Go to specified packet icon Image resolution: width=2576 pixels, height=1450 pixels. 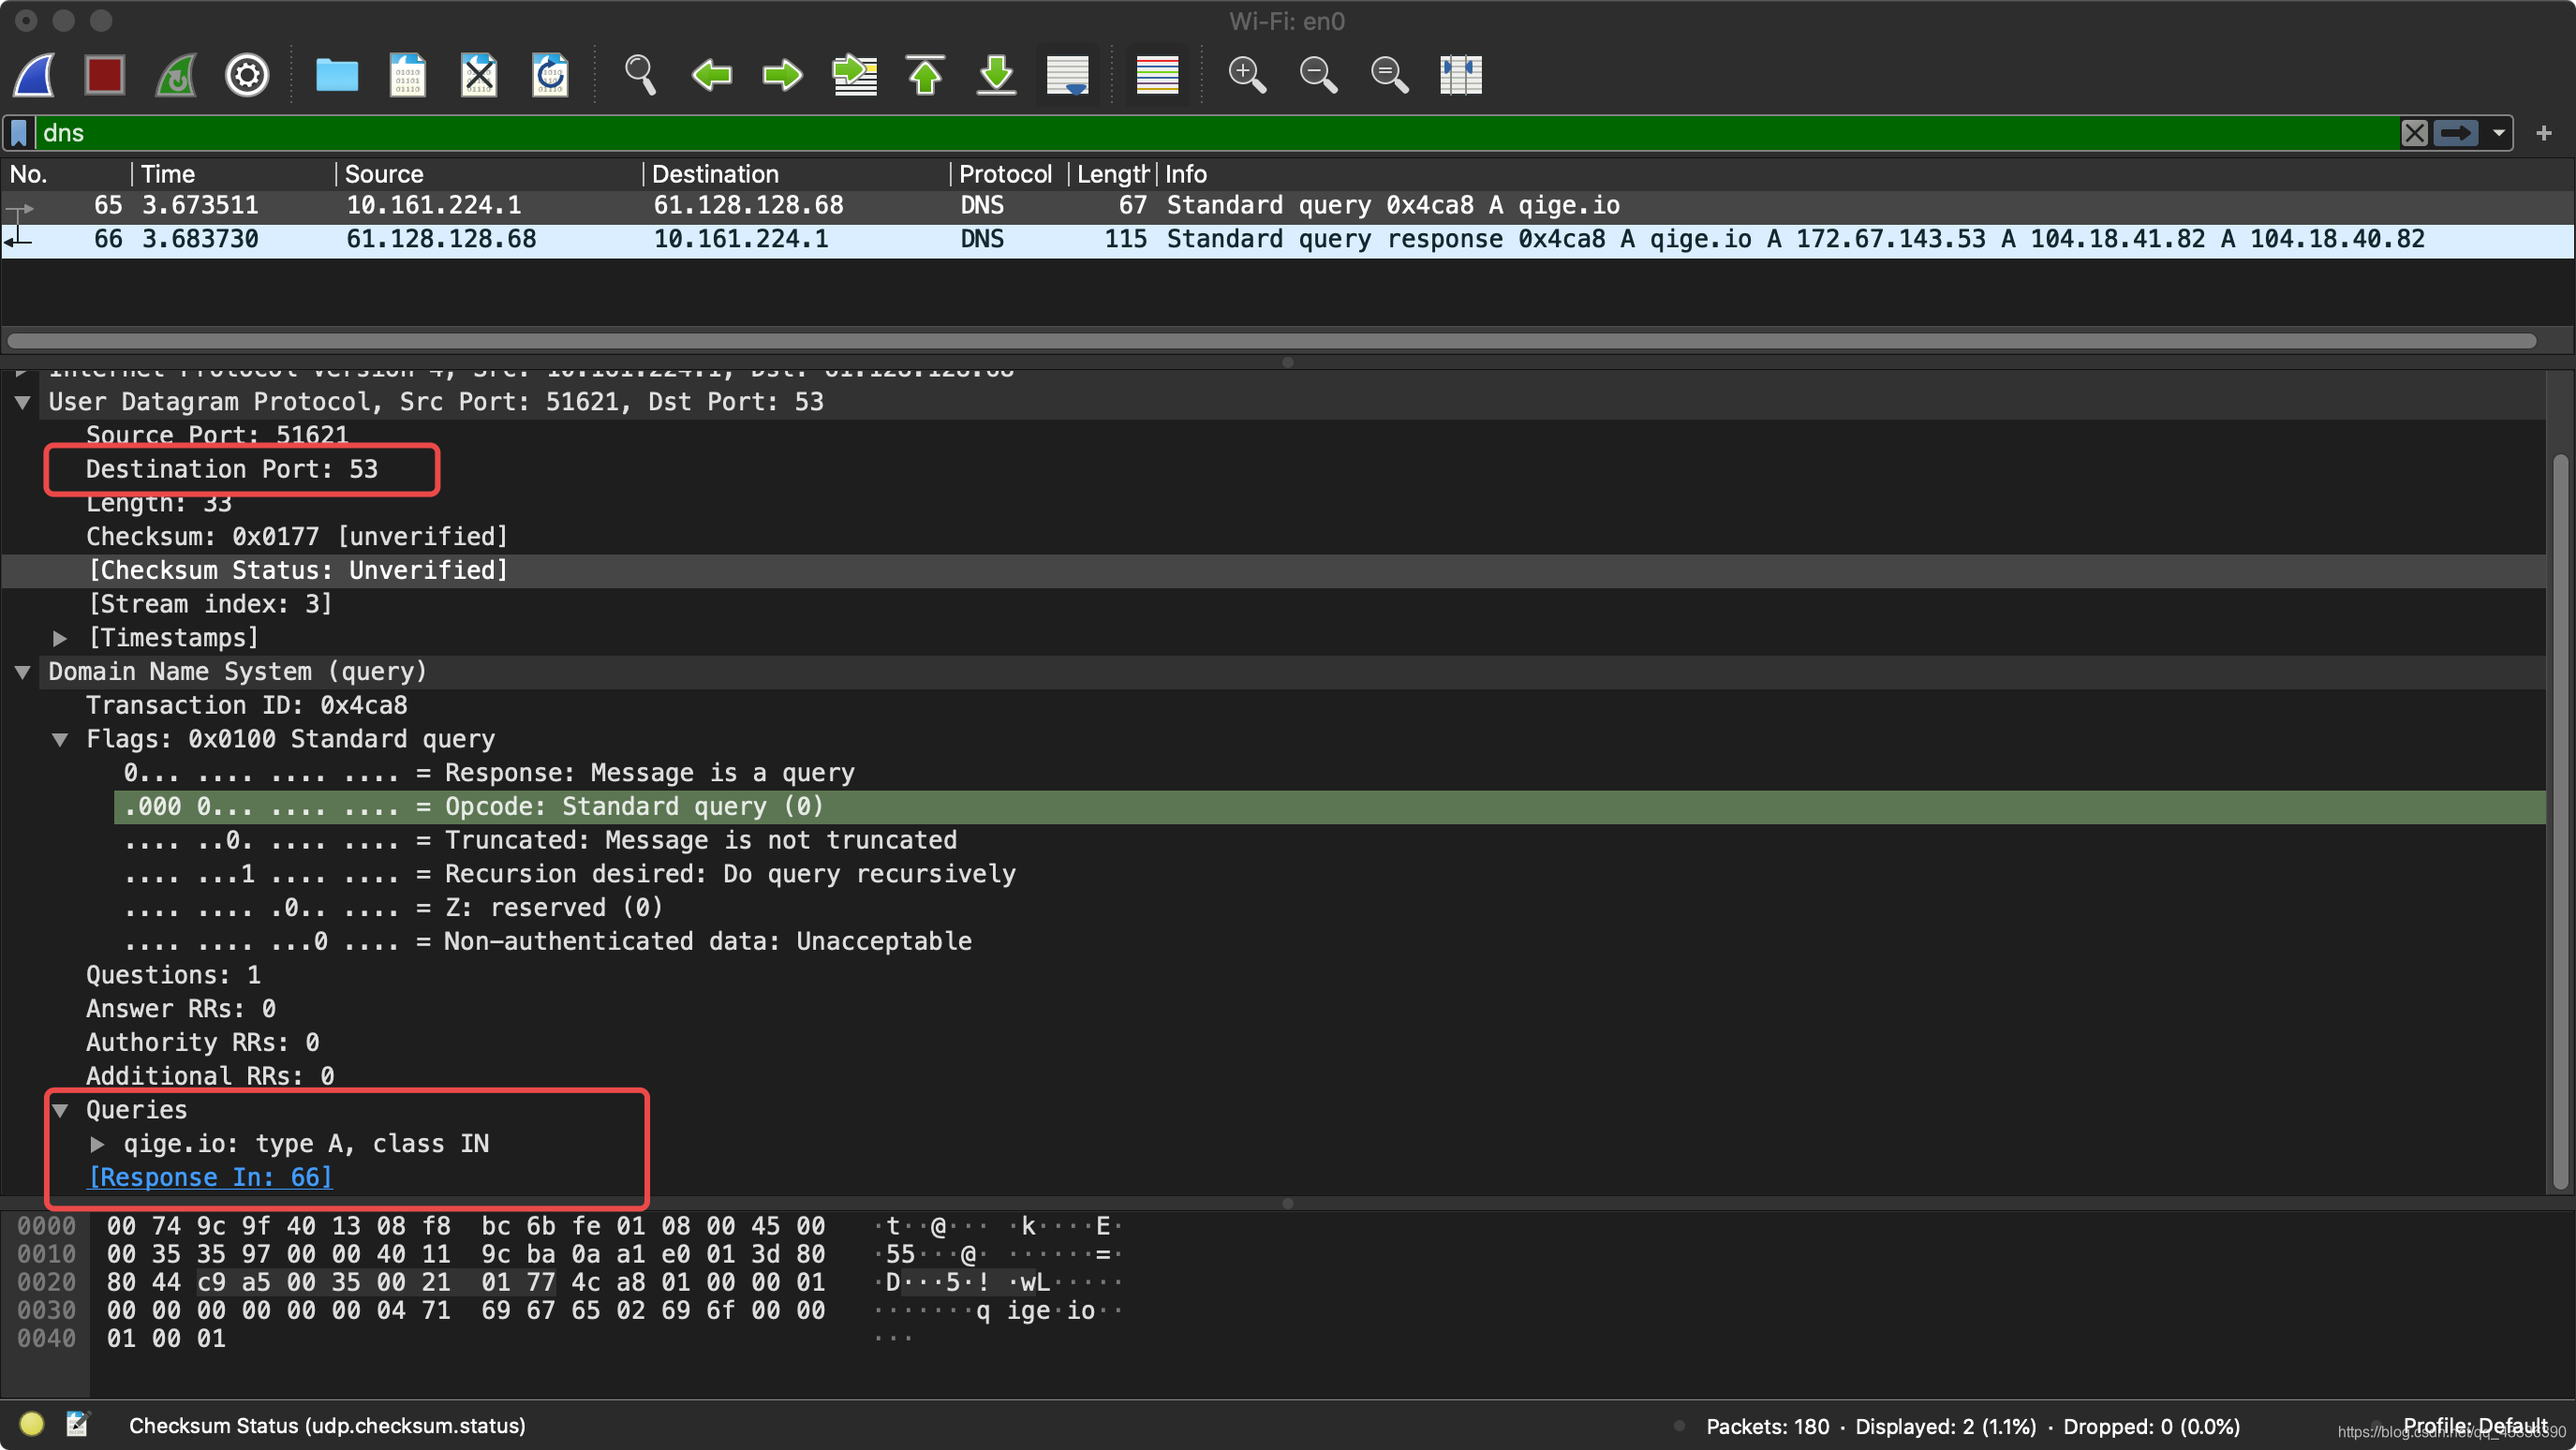855,75
